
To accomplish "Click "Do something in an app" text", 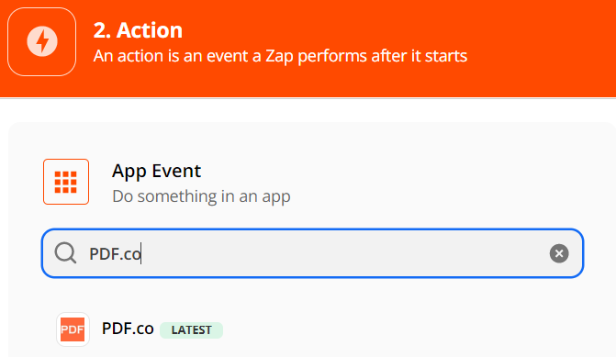I will pyautogui.click(x=201, y=196).
